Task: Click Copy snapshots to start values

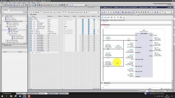Action: click(x=75, y=12)
